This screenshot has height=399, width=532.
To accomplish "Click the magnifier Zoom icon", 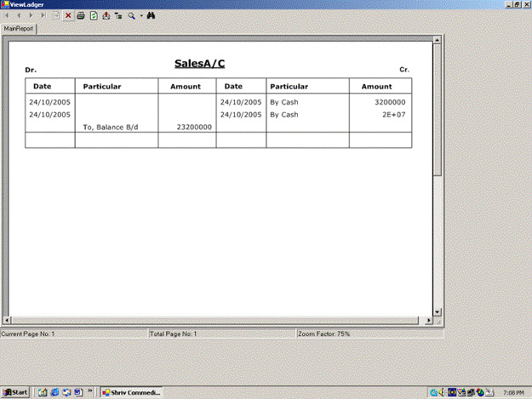I will point(132,15).
